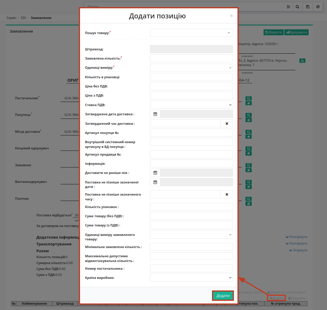Click the search magnifier icon in top toolbar

click(297, 7)
